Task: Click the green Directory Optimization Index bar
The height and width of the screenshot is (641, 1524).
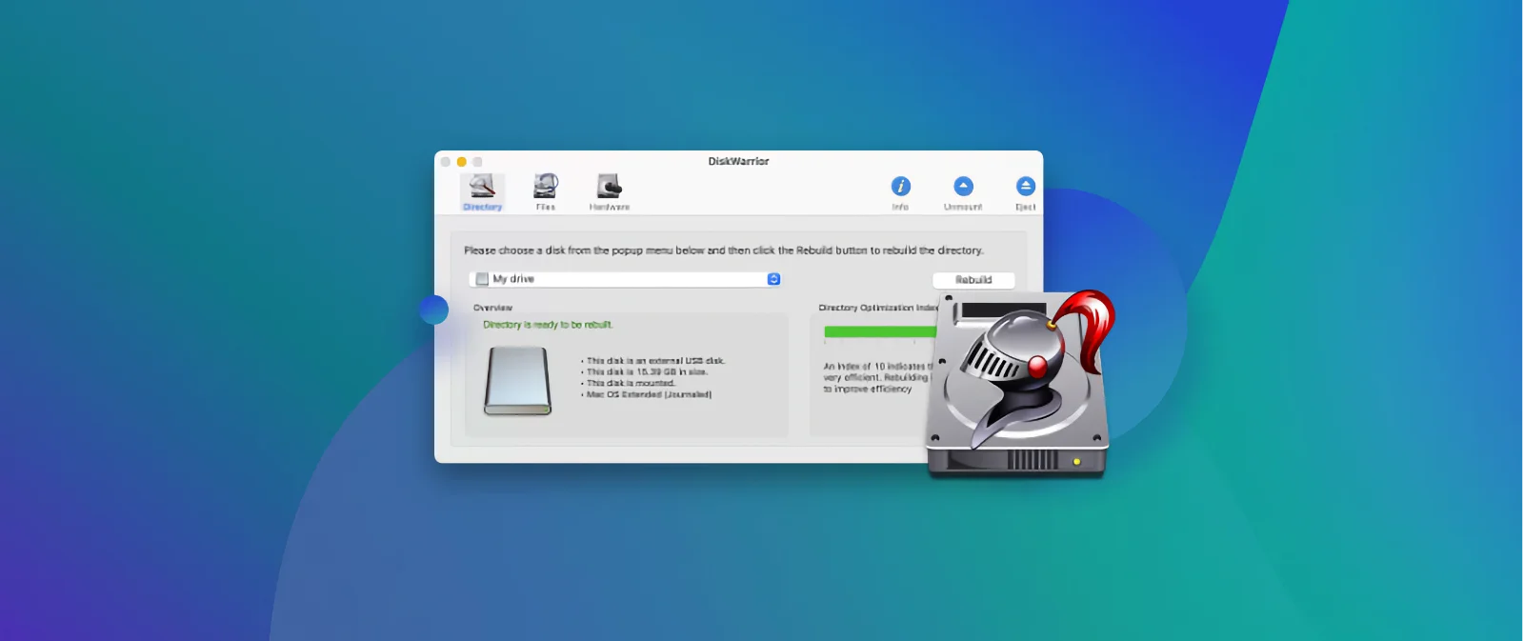Action: click(881, 331)
